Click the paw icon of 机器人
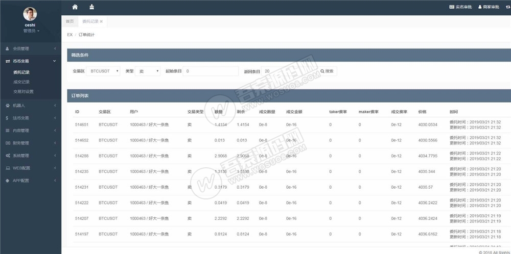This screenshot has height=254, width=511. point(8,106)
